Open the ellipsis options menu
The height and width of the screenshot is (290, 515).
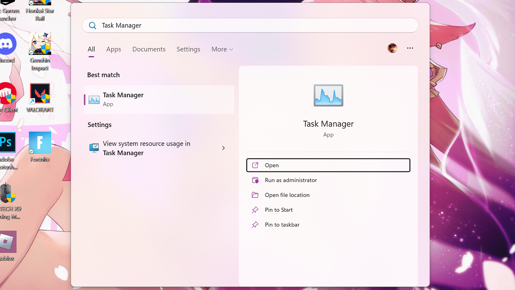click(410, 48)
